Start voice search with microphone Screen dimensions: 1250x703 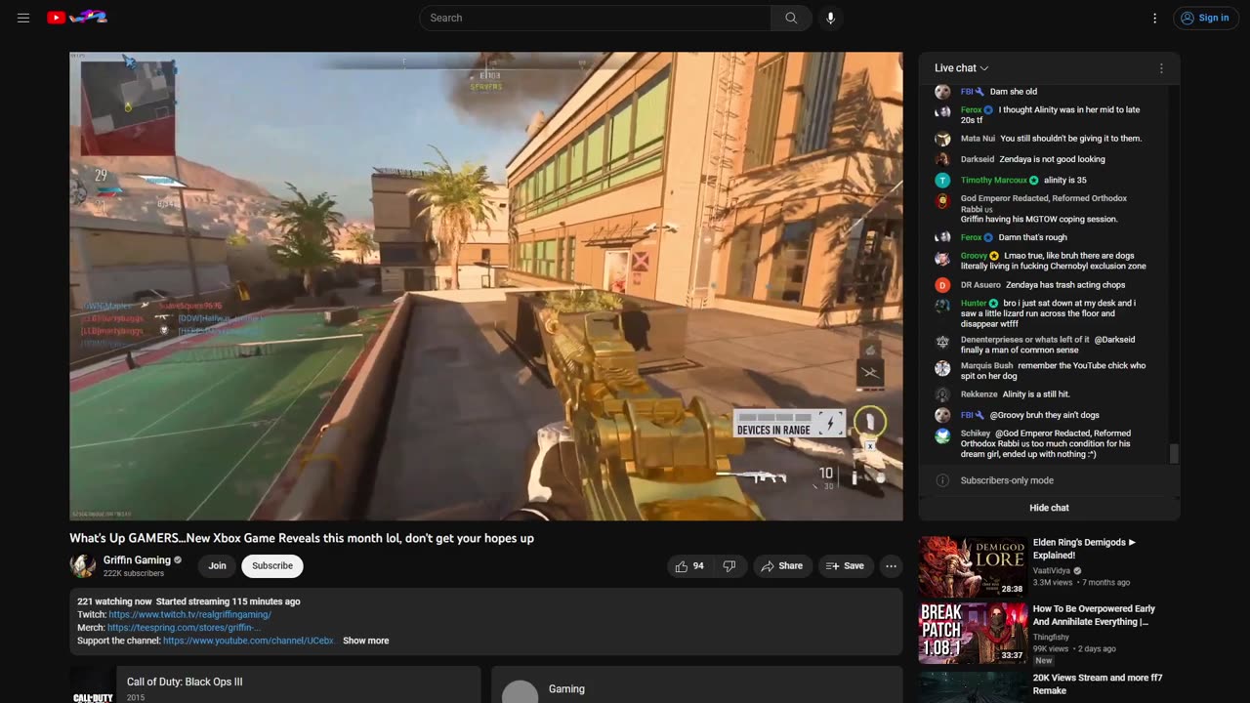(830, 18)
